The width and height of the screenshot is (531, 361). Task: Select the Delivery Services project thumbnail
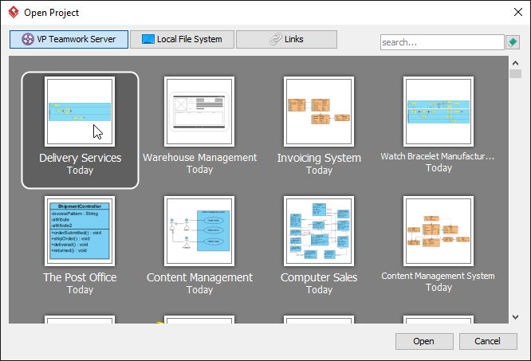(x=80, y=112)
